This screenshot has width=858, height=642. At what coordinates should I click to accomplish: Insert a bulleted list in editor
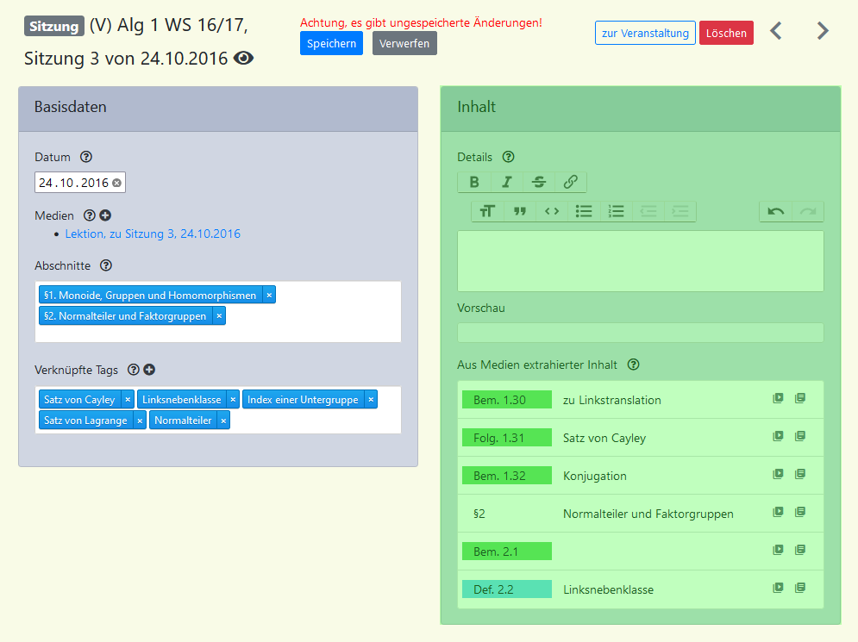pyautogui.click(x=584, y=211)
